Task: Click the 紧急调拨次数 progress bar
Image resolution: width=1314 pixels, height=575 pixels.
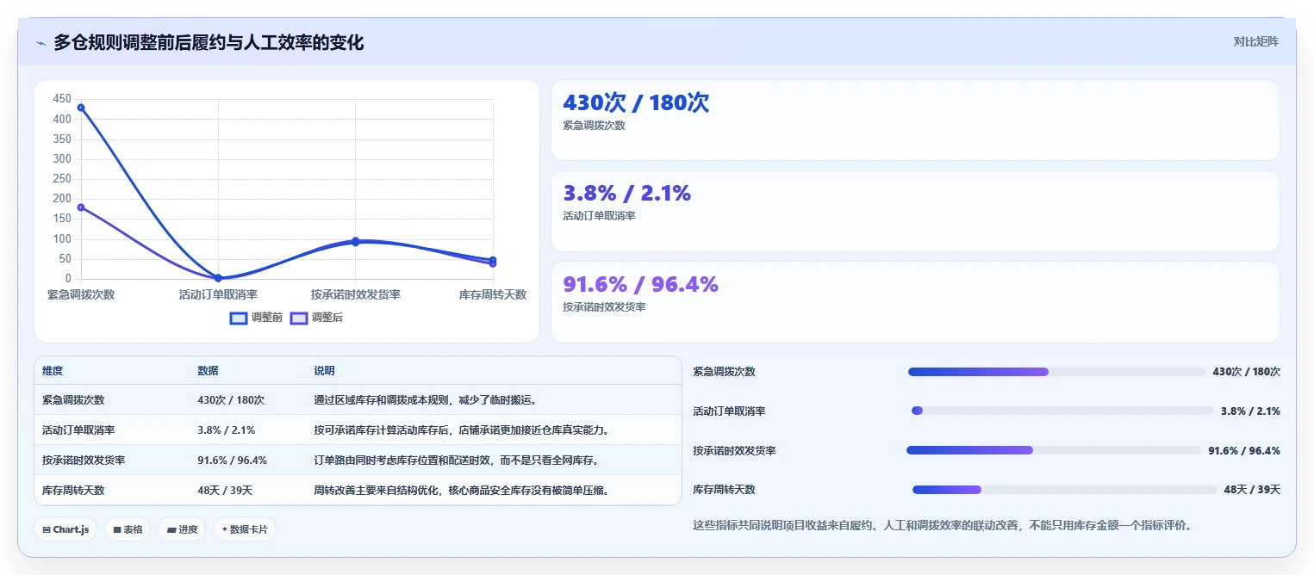Action: 1057,372
